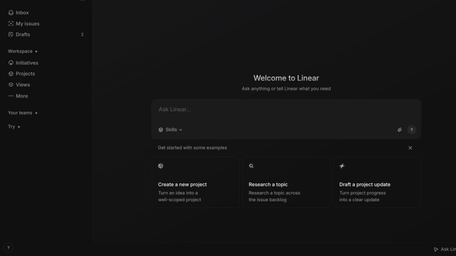The height and width of the screenshot is (256, 456).
Task: Collapse the Workspace section
Action: pyautogui.click(x=22, y=51)
